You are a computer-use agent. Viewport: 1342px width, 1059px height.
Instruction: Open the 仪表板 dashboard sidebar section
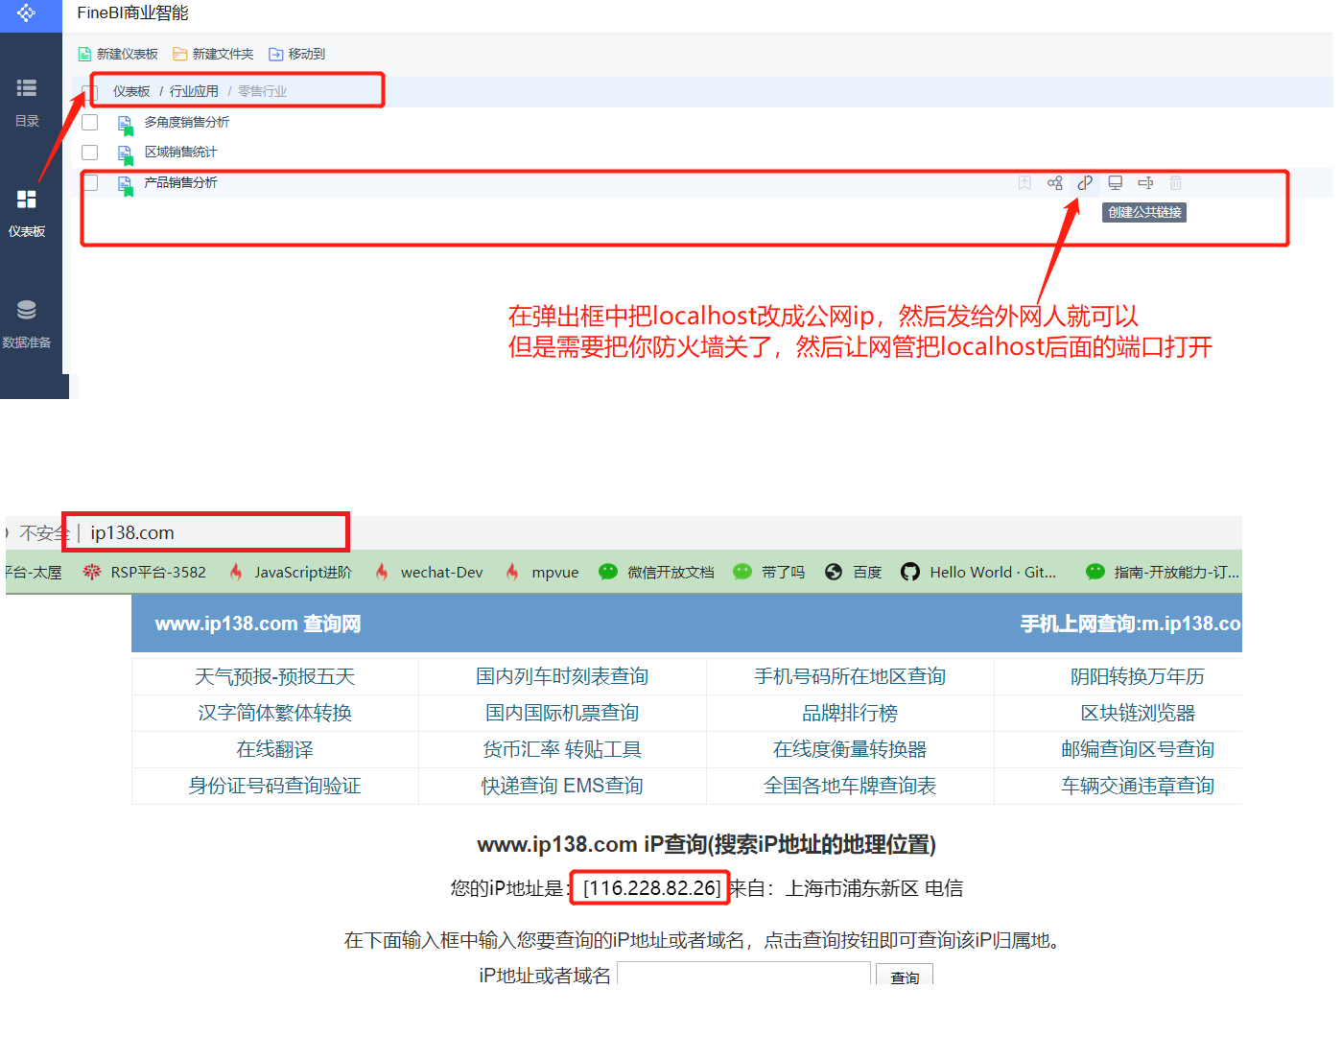(x=27, y=213)
